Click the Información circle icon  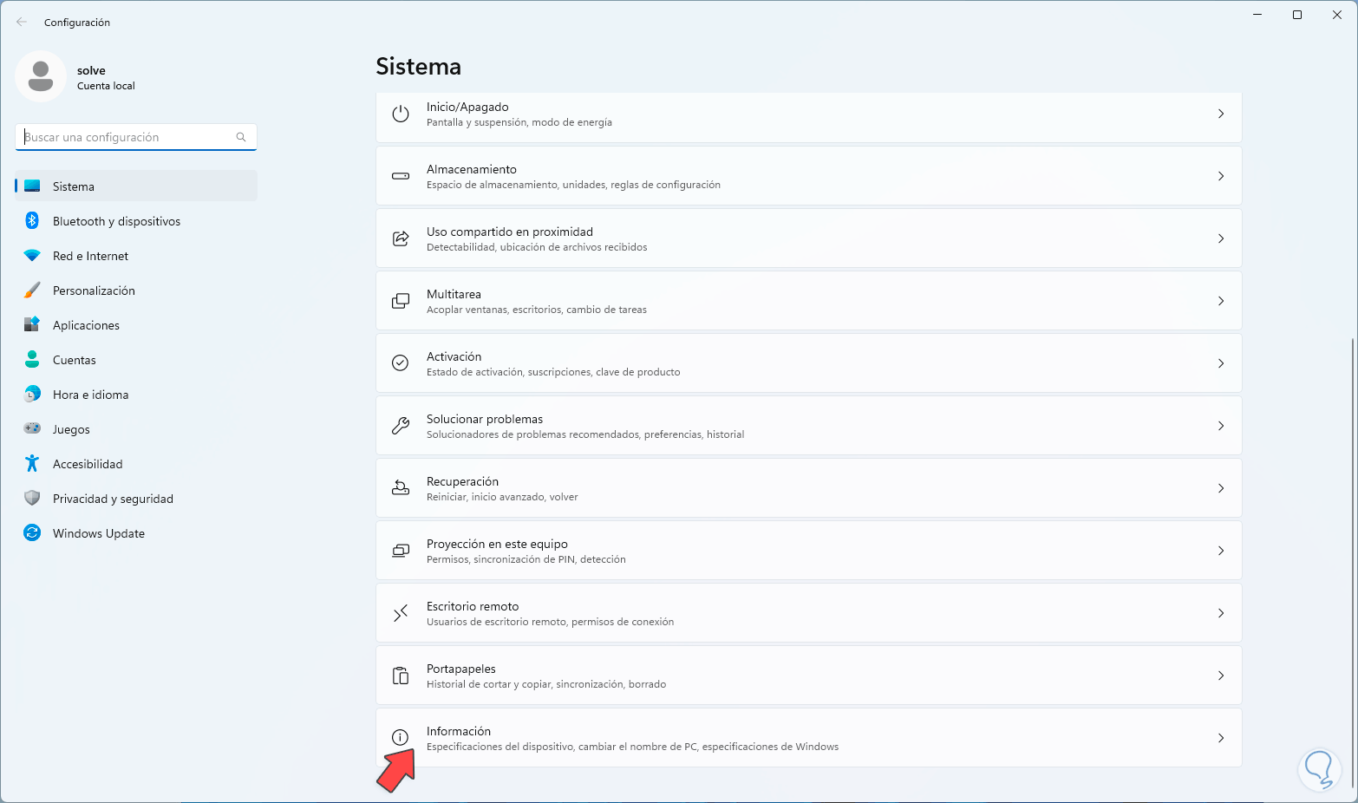tap(401, 738)
